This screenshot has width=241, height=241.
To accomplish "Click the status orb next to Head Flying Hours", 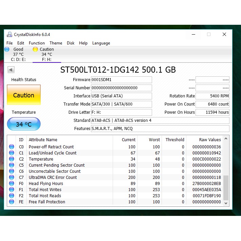I will pos(12,184).
